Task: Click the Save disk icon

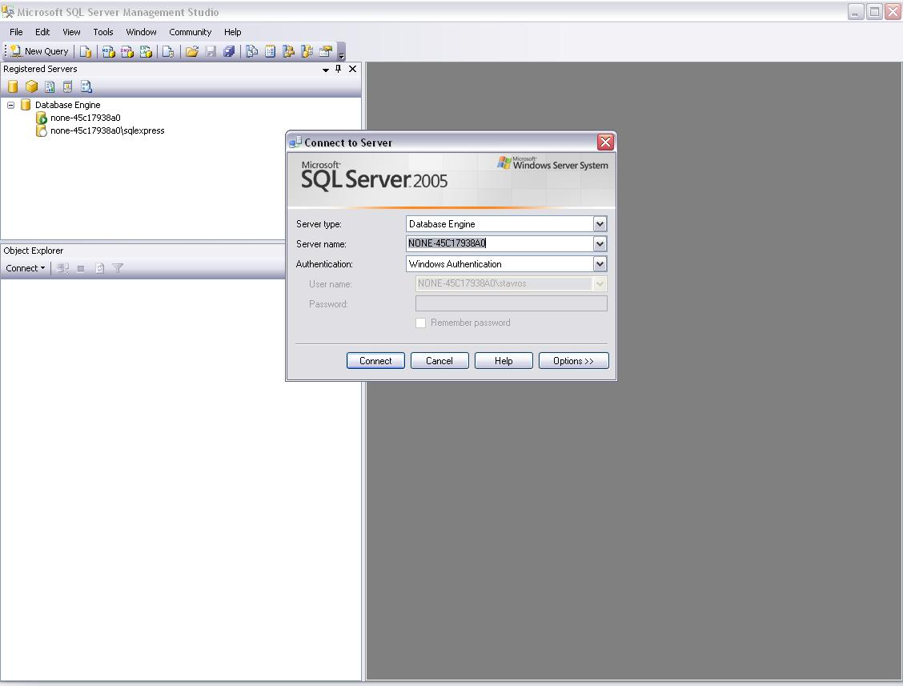Action: pos(211,52)
